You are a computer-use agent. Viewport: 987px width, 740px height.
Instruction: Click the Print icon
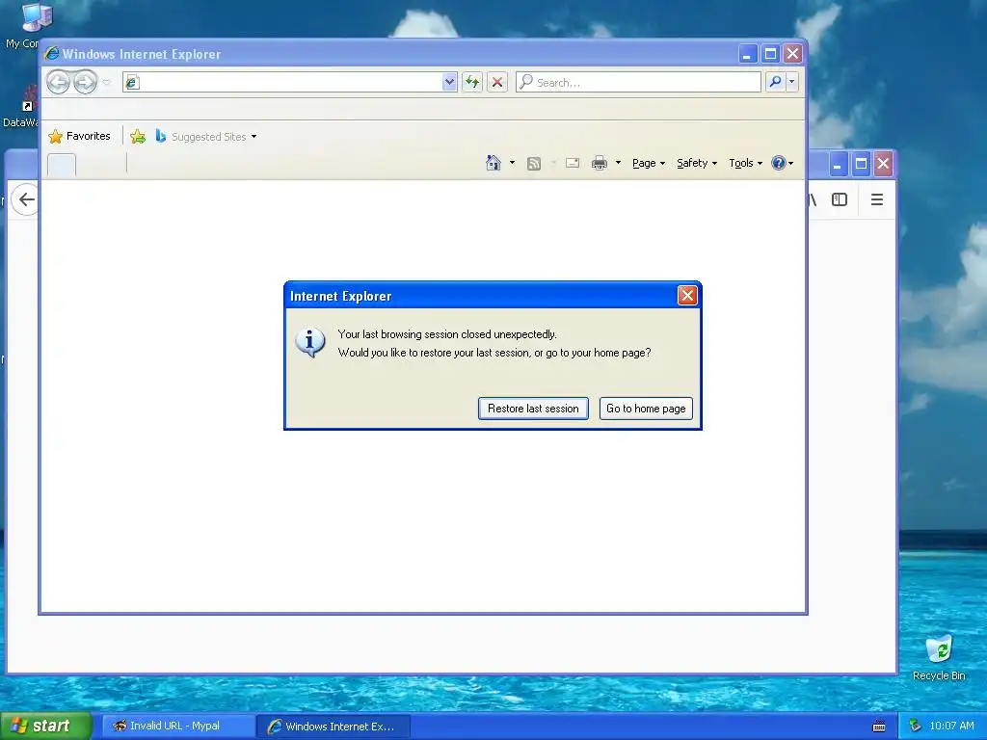(600, 163)
